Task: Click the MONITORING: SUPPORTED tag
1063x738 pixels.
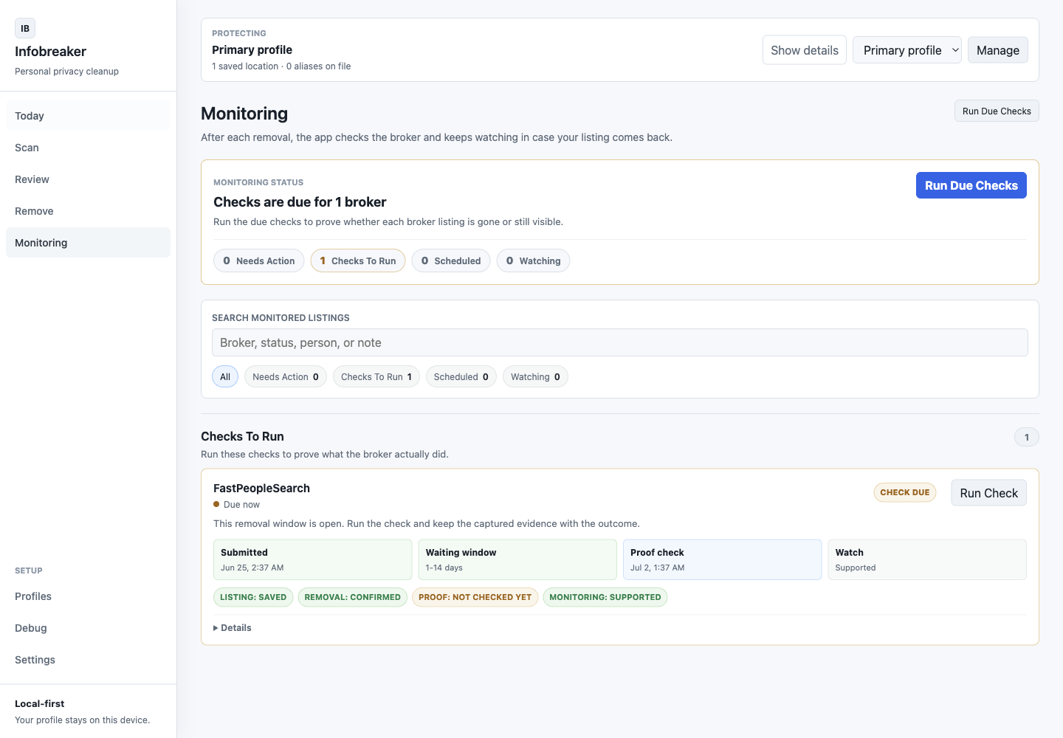Action: tap(605, 597)
